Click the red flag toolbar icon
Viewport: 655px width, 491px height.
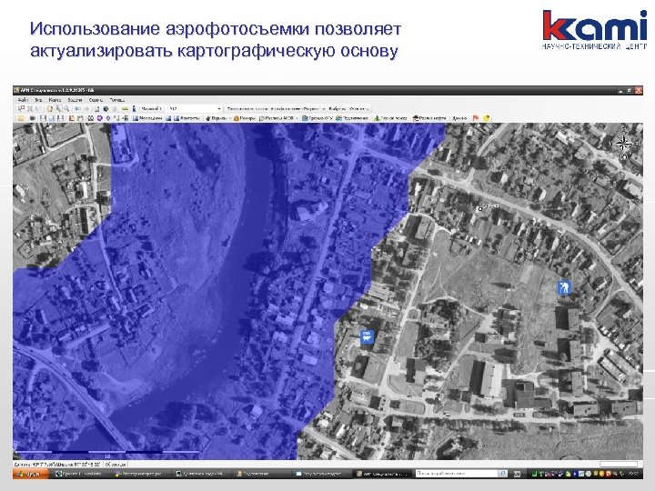point(476,118)
